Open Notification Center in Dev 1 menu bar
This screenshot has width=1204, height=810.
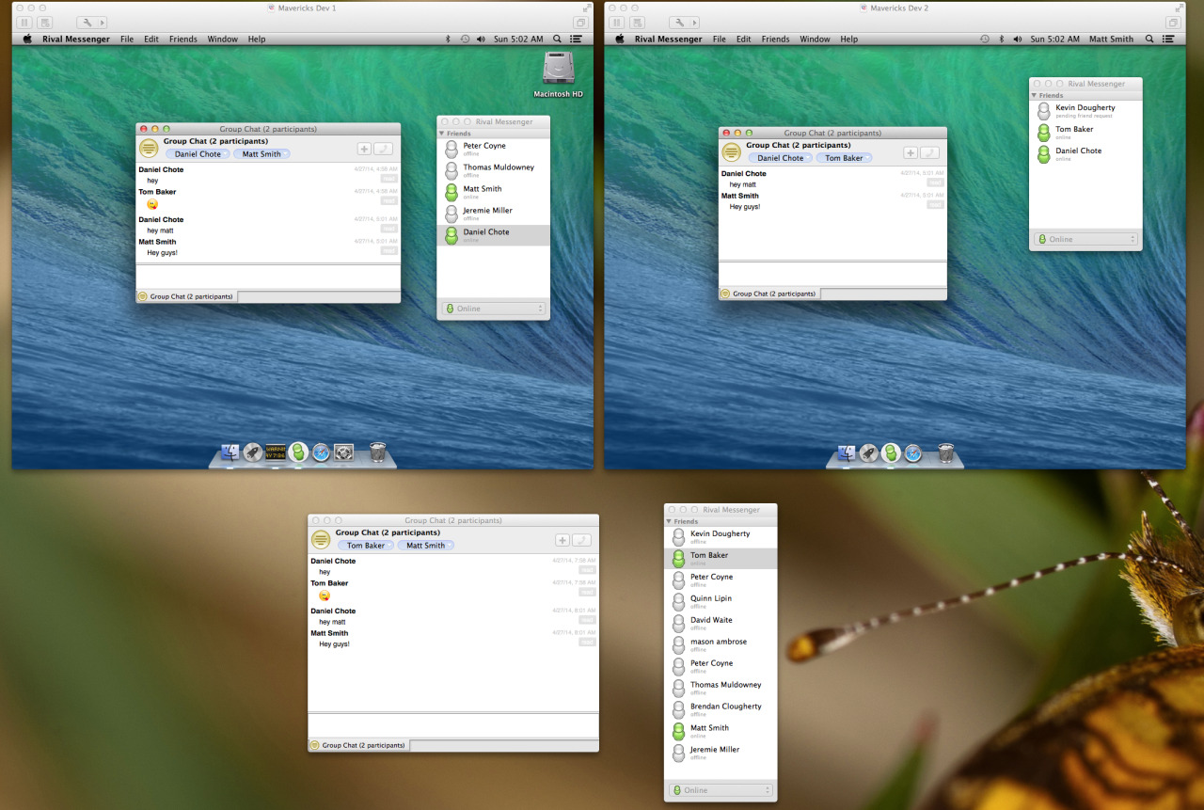pyautogui.click(x=576, y=40)
